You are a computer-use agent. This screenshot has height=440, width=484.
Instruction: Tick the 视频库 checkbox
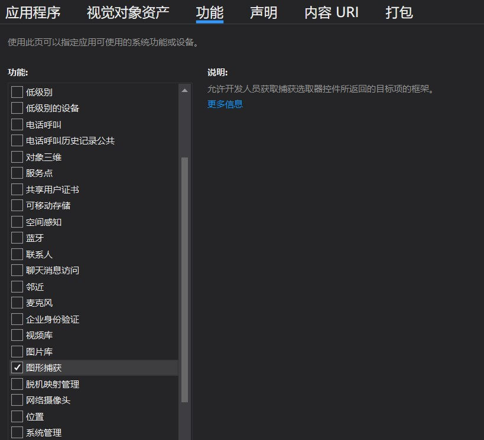[17, 335]
